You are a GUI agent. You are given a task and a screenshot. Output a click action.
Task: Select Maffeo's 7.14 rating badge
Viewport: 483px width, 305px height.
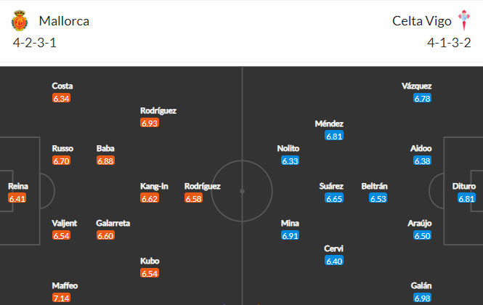[61, 298]
